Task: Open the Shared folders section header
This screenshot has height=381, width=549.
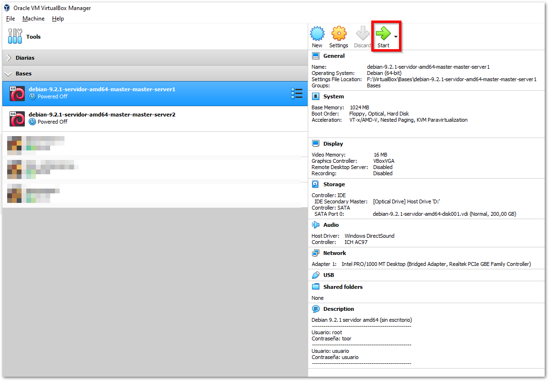Action: [343, 287]
